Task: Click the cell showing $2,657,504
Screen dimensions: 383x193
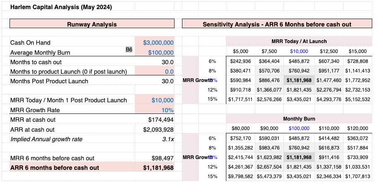Action: (x=269, y=167)
